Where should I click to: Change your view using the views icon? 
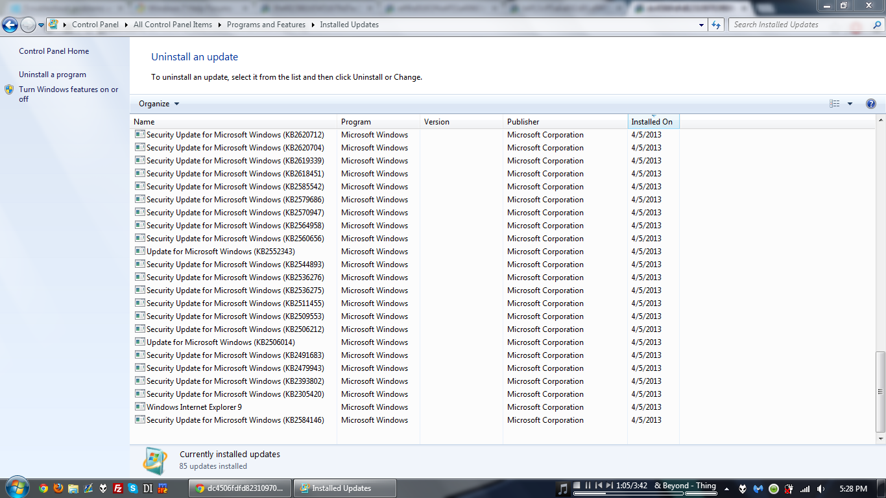(835, 104)
